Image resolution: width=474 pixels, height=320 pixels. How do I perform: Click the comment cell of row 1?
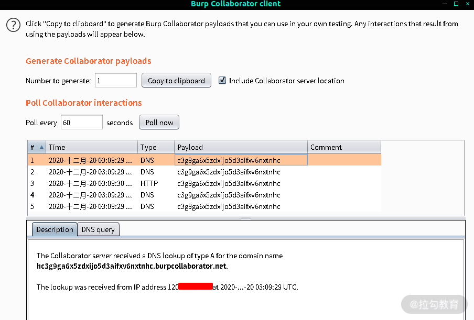344,160
